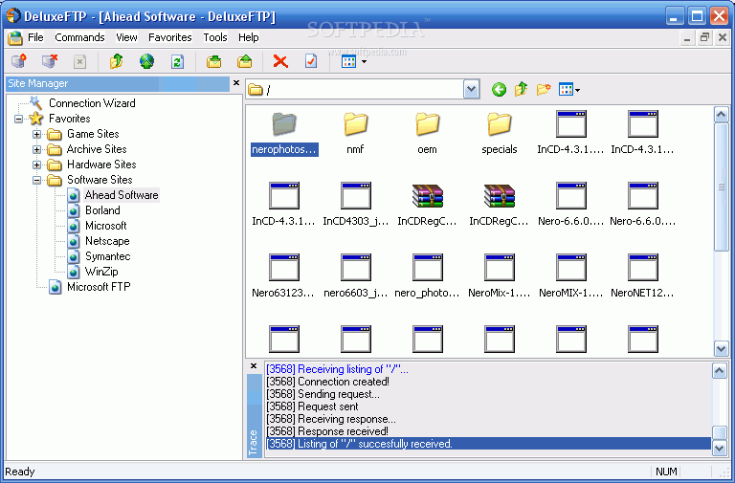Select the nerophotos folder icon
The image size is (735, 483).
coord(284,124)
